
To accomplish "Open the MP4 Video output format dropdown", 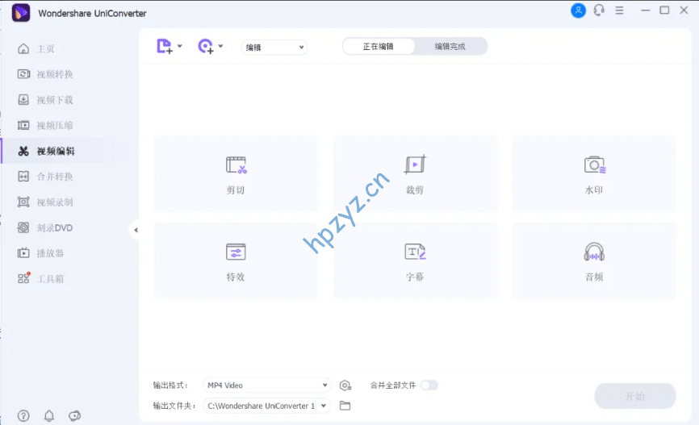I will point(266,385).
